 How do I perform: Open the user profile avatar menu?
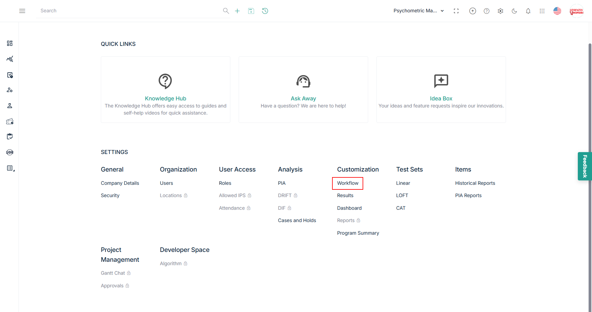click(x=576, y=11)
